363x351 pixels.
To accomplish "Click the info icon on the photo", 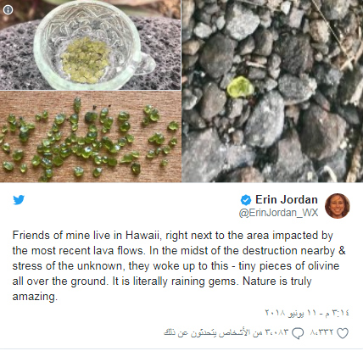I will tap(8, 10).
